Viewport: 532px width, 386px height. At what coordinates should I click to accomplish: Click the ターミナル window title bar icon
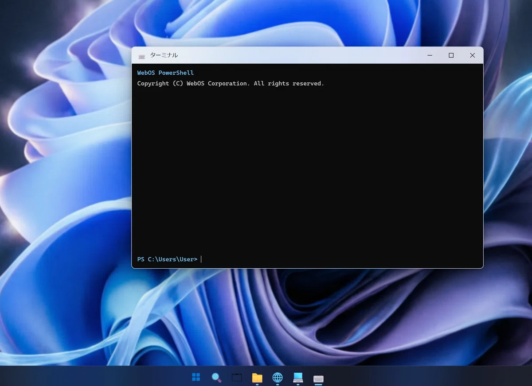tap(142, 56)
